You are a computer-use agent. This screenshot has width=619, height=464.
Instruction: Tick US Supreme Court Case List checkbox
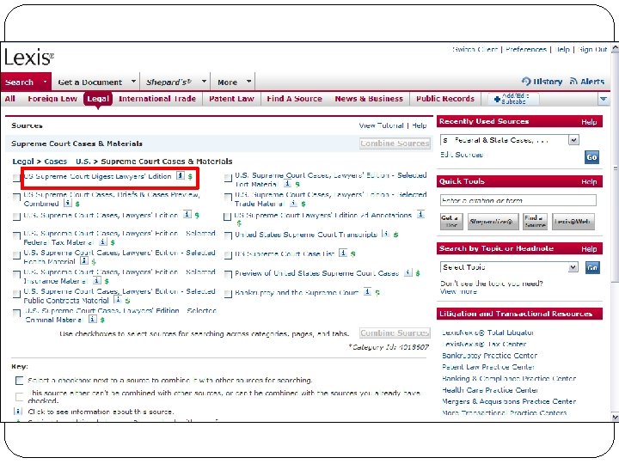(x=228, y=255)
